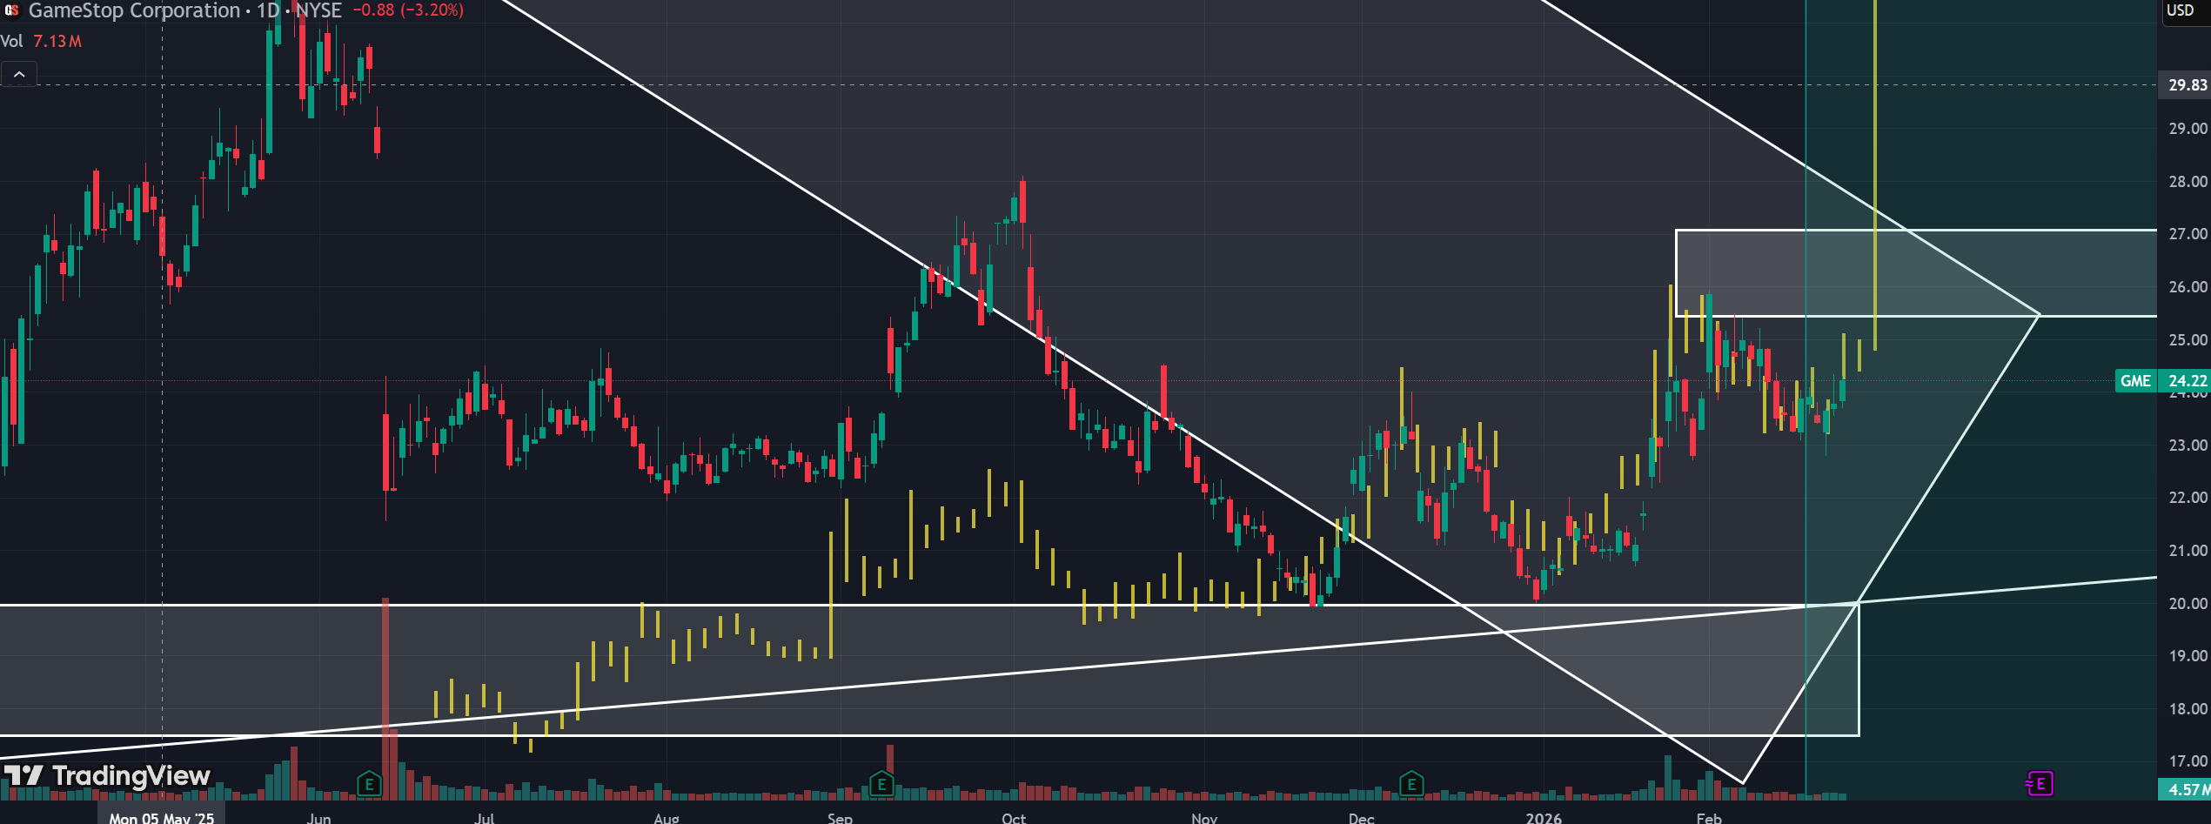The image size is (2211, 824).
Task: Click the 17.00 price scale label
Action: (2188, 761)
